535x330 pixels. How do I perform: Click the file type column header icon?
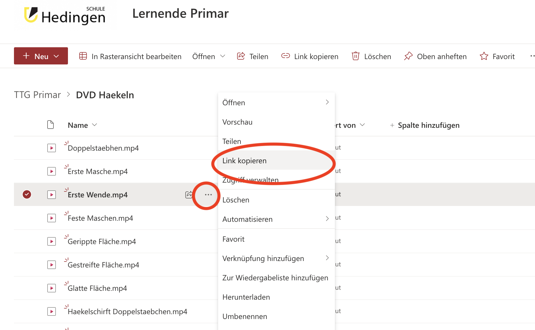[x=50, y=125]
